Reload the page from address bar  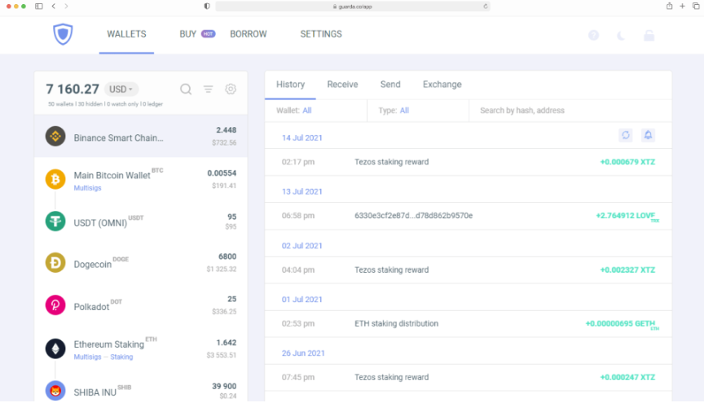point(486,7)
